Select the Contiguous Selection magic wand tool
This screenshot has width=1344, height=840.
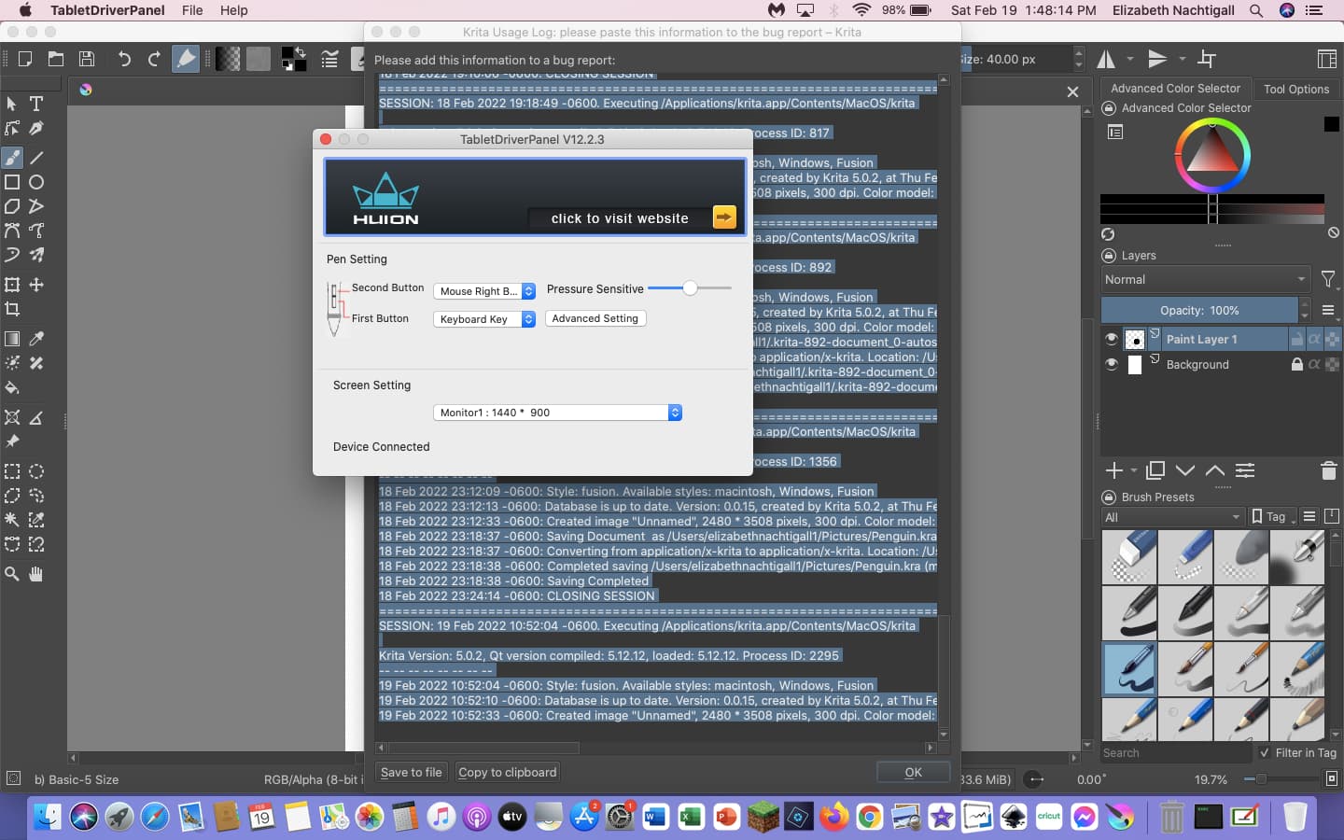(12, 520)
